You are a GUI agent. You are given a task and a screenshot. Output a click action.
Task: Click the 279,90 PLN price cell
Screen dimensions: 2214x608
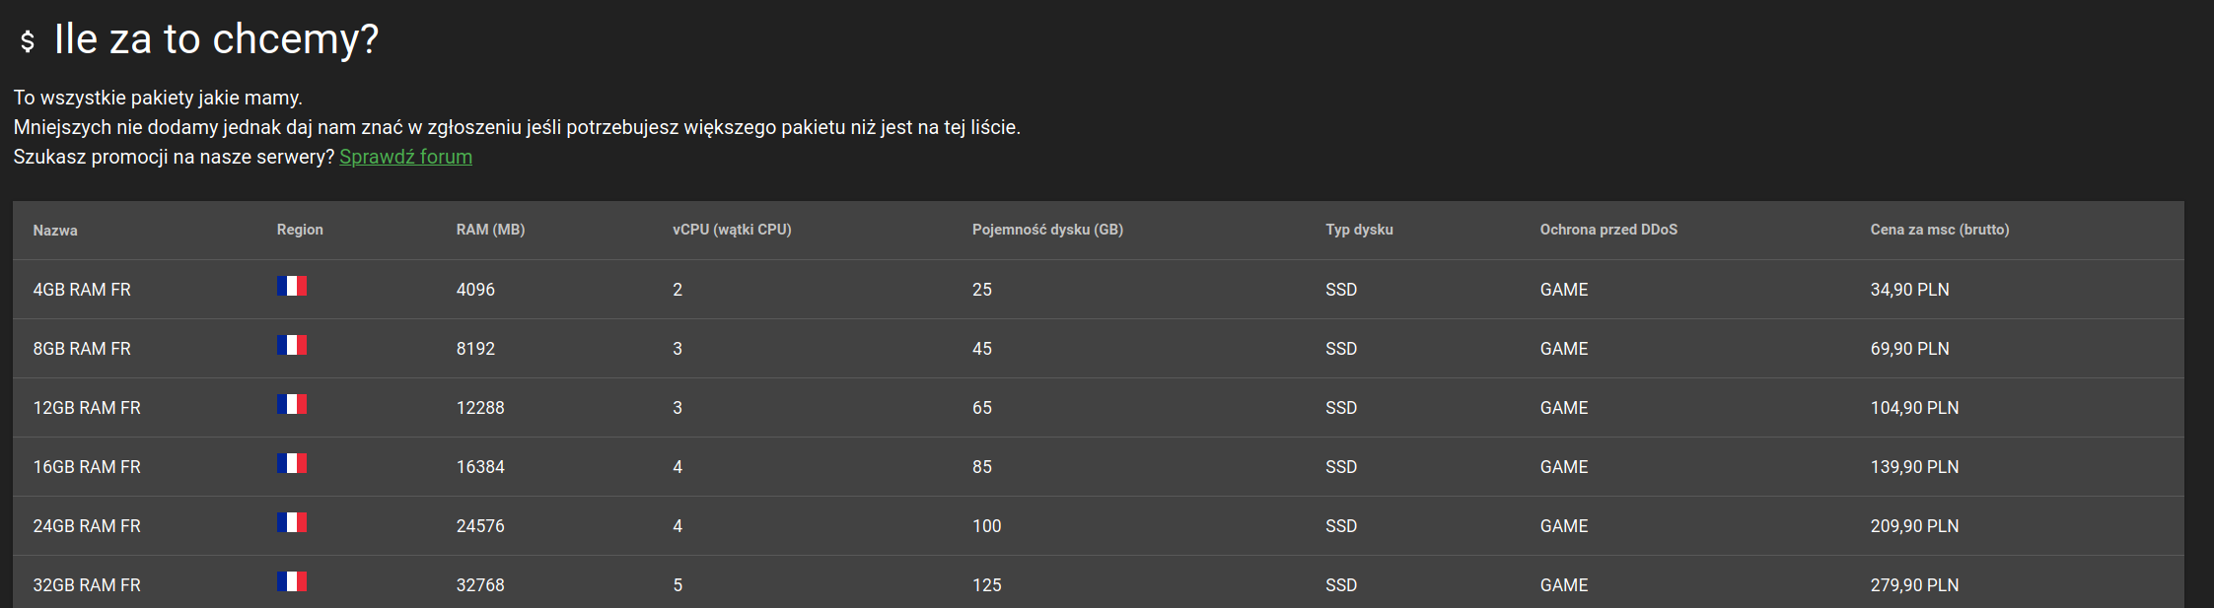[x=1914, y=585]
